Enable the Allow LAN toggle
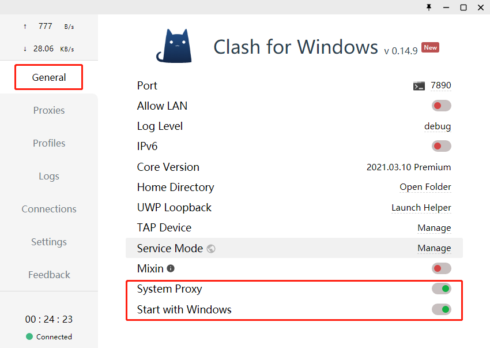The image size is (490, 348). pos(442,106)
